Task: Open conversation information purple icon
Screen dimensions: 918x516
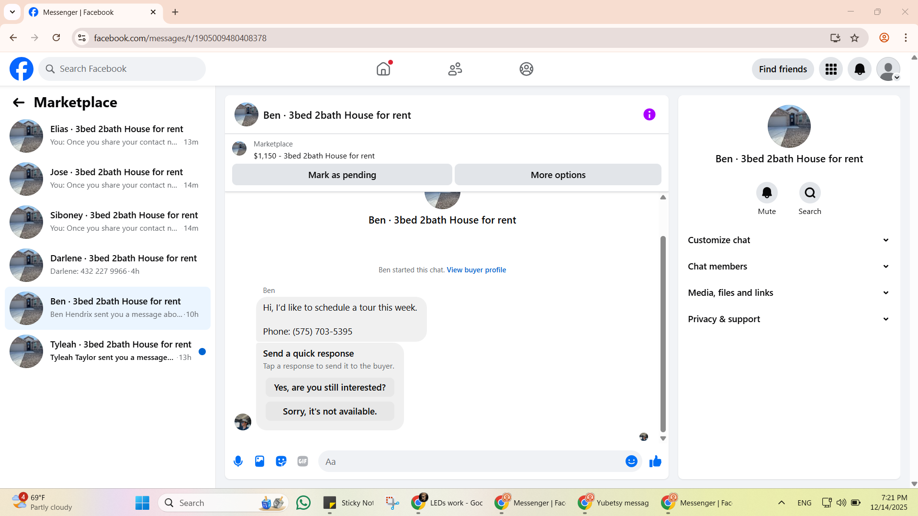Action: [649, 114]
